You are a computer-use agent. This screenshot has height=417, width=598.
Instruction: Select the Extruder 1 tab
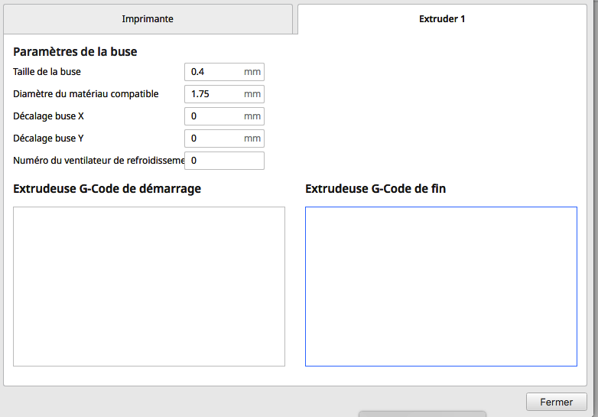click(x=442, y=19)
